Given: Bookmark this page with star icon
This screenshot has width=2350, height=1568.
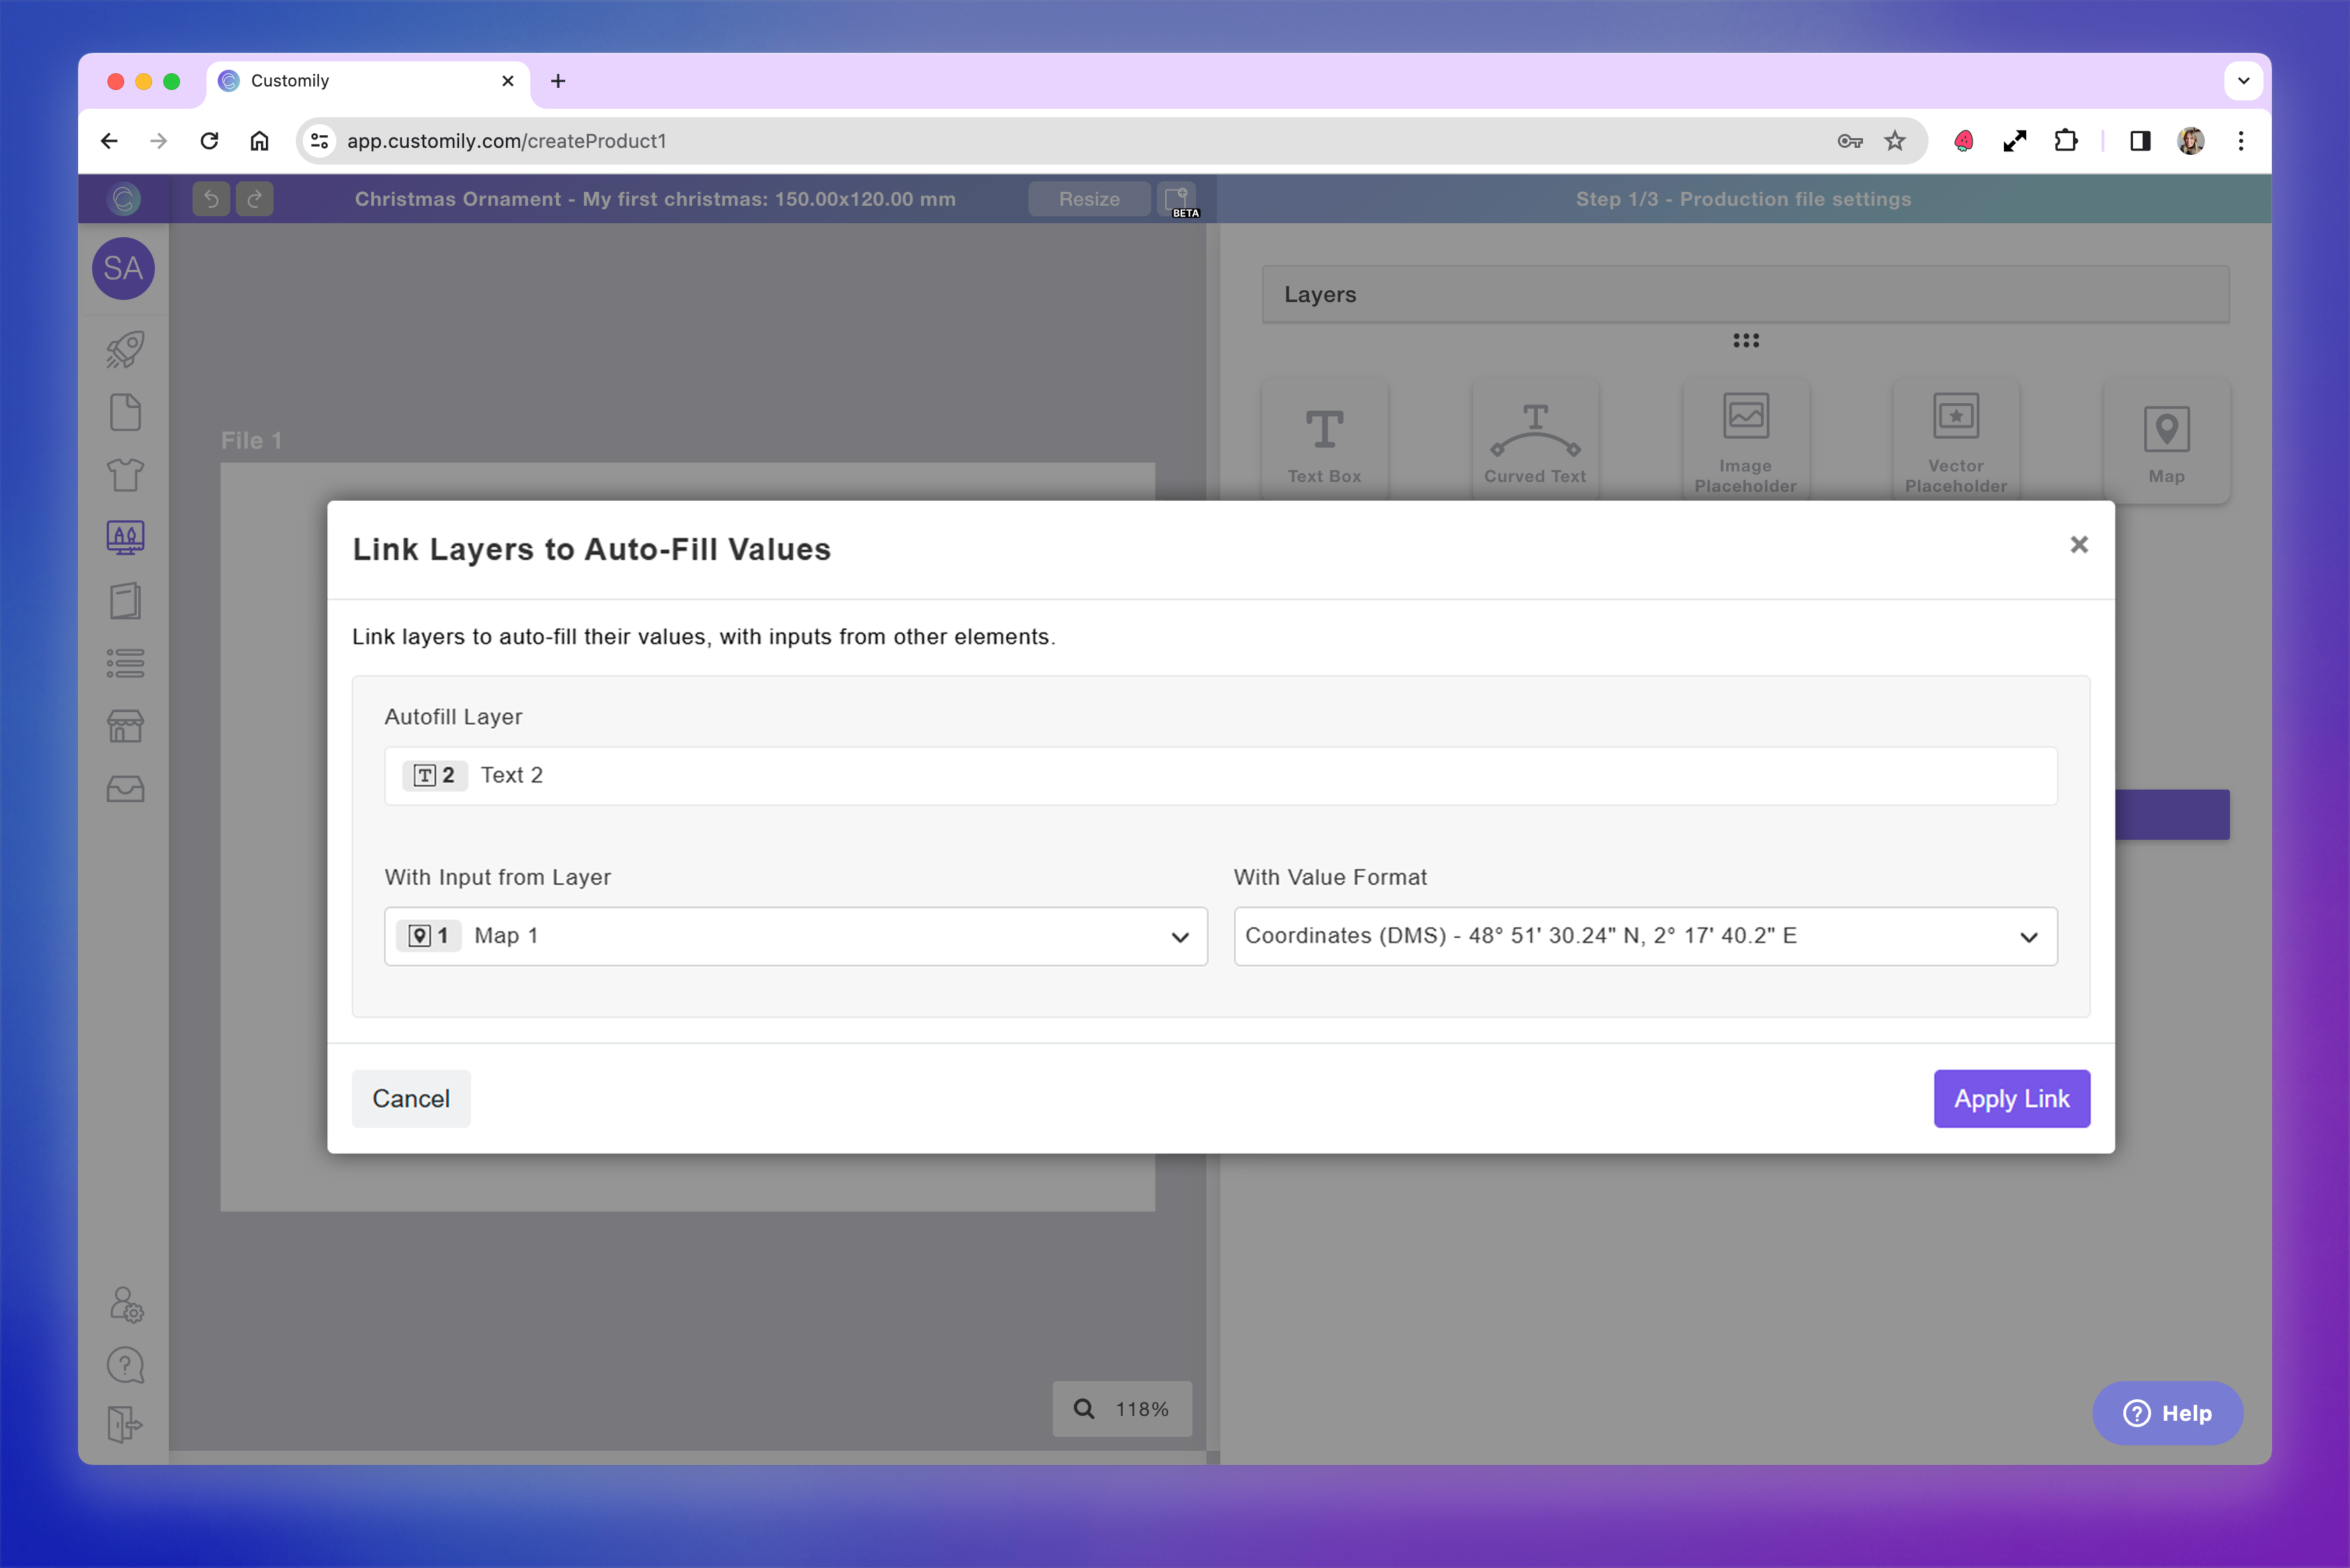Looking at the screenshot, I should pos(1895,141).
